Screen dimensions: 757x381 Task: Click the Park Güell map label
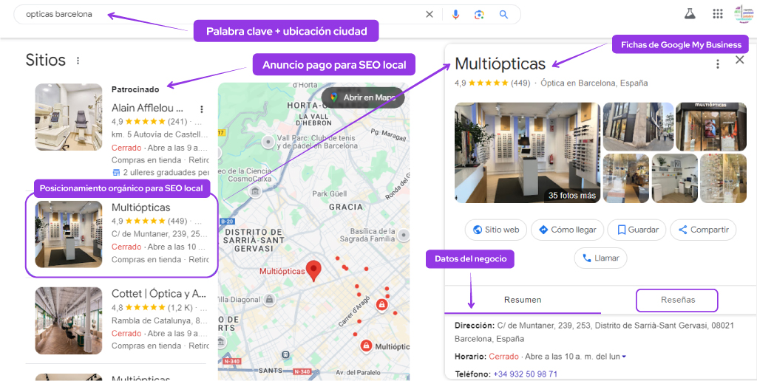pos(329,194)
